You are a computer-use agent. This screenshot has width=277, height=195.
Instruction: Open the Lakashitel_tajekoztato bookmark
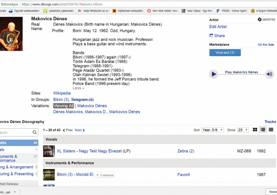point(59,11)
